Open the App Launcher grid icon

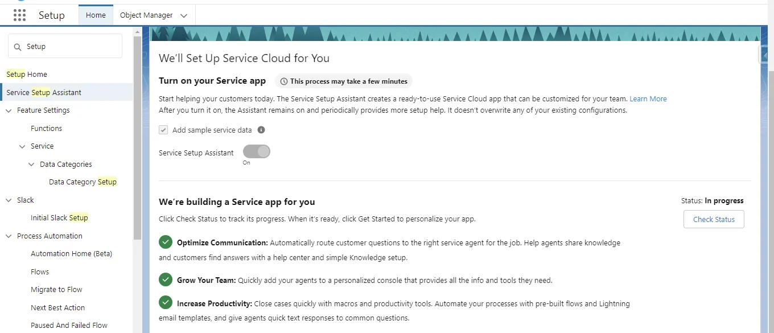19,15
